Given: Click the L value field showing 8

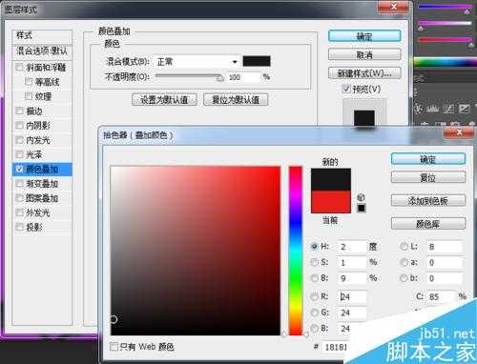Looking at the screenshot, I should [x=445, y=247].
